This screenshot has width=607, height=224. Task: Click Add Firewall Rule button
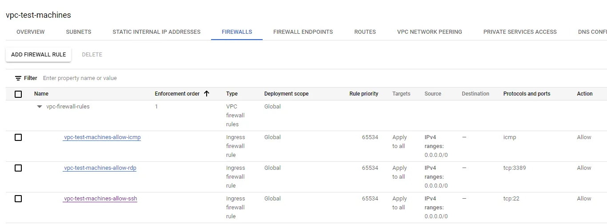[x=38, y=55]
